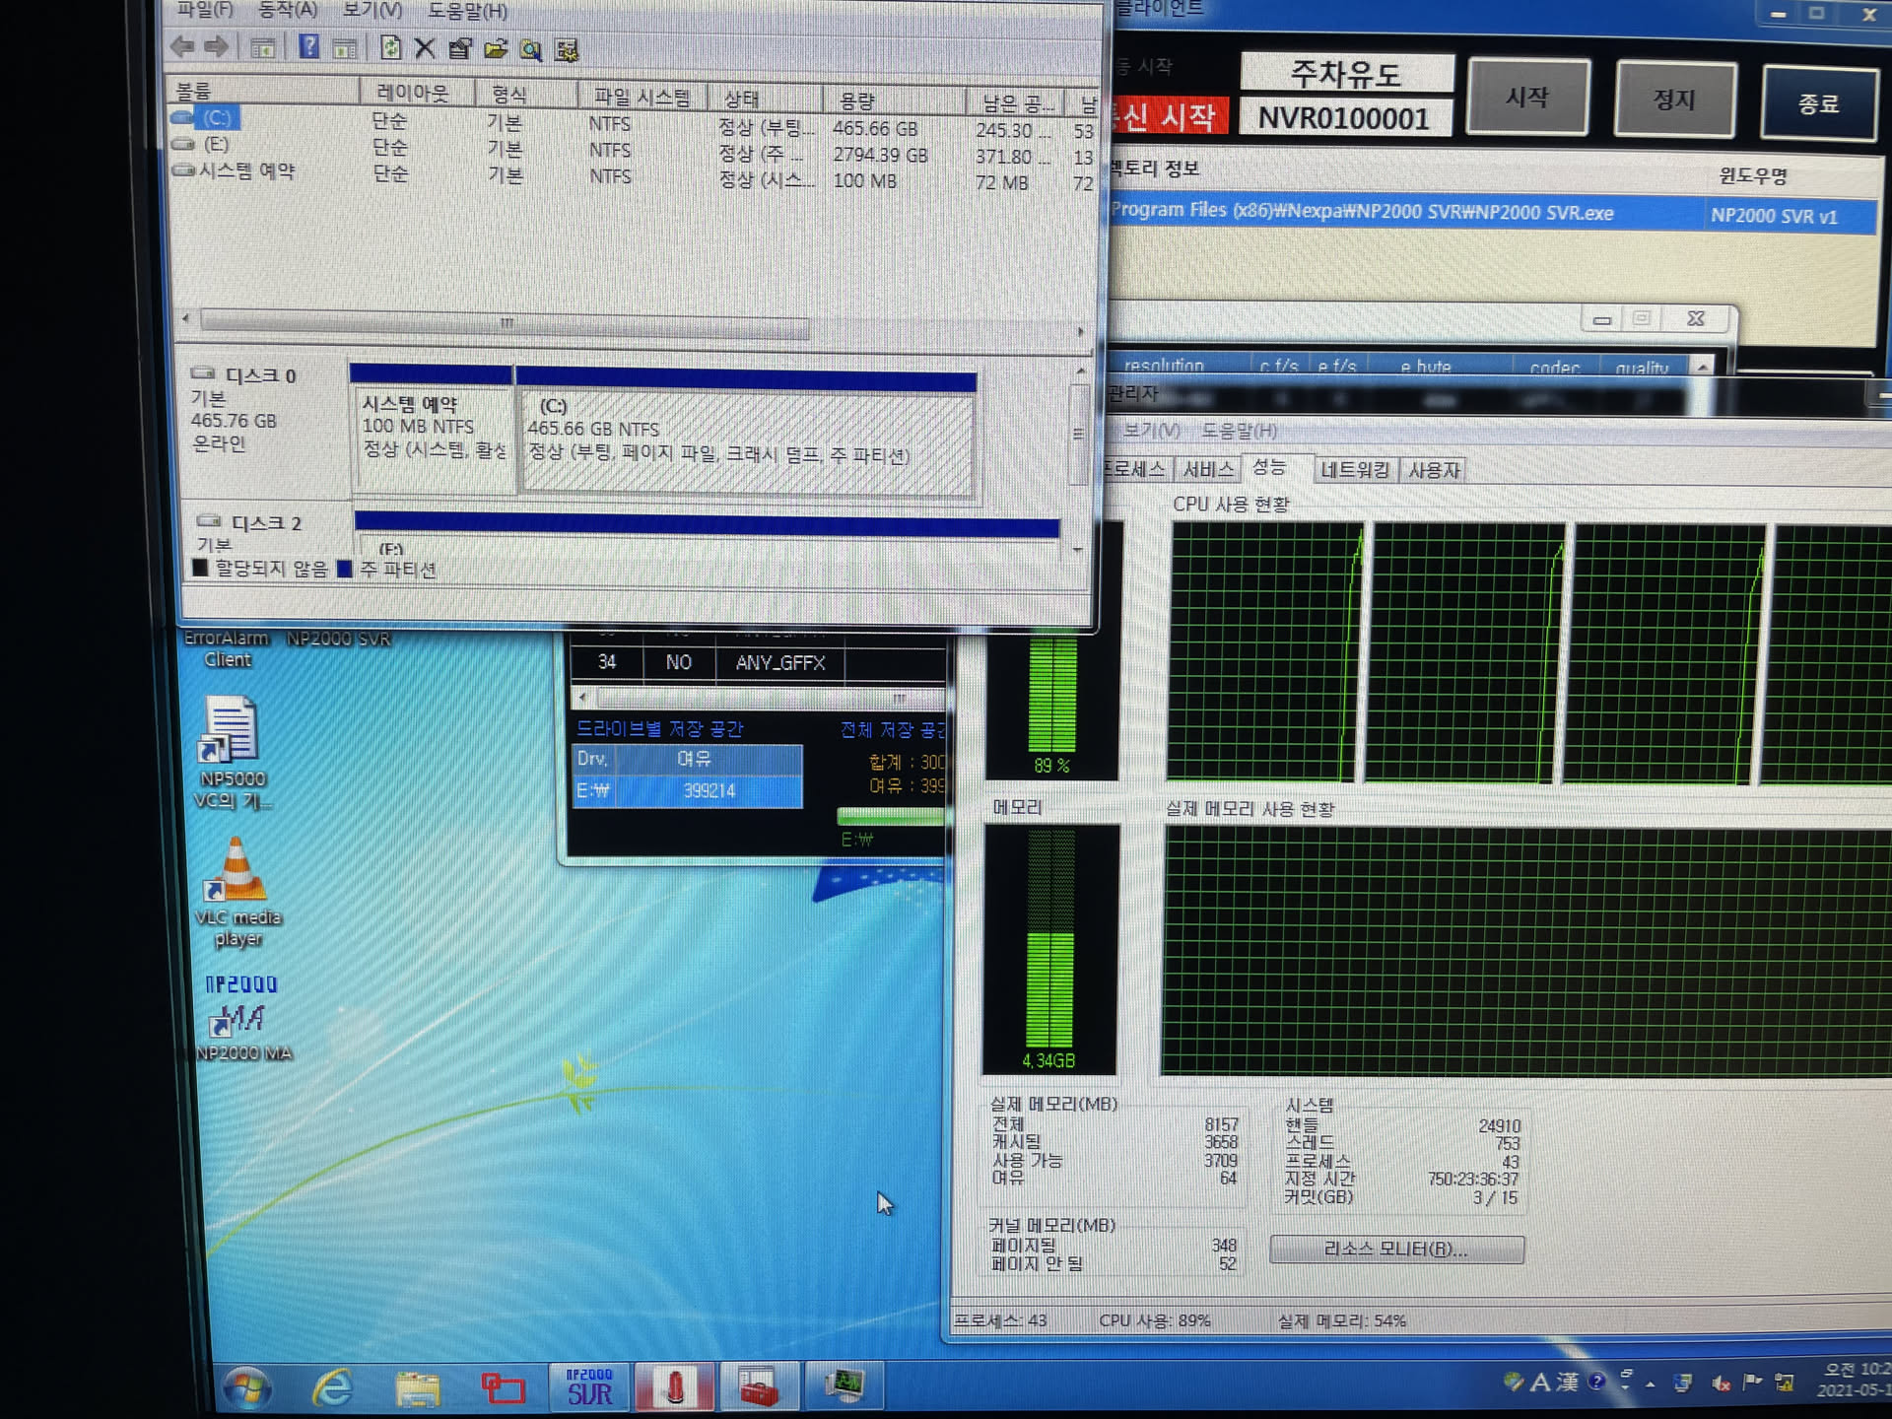Switch to 서비스 tab in Task Manager
This screenshot has width=1892, height=1419.
[1207, 470]
